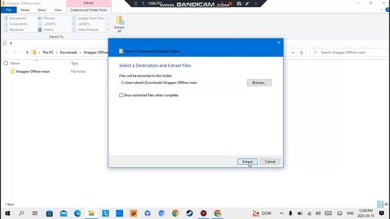This screenshot has width=390, height=219.
Task: Launch Steam from taskbar
Action: [x=190, y=214]
